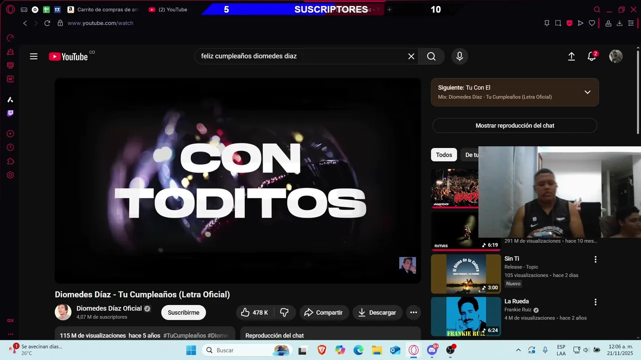Screen dimensions: 641x360
Task: Click the #TuCumpleaños hashtag
Action: [185, 335]
